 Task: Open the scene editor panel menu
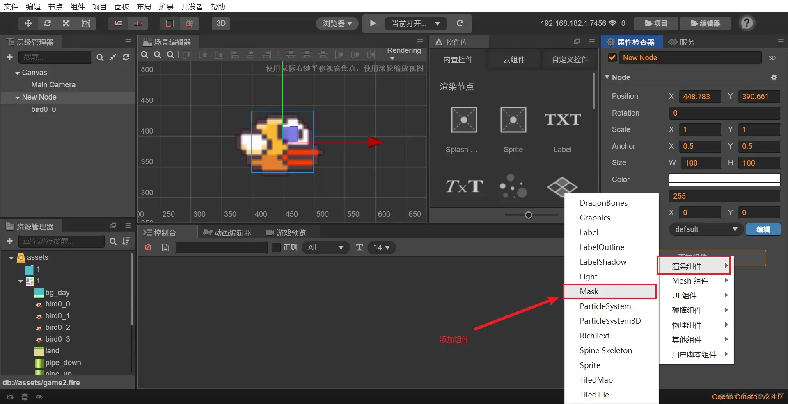[420, 41]
